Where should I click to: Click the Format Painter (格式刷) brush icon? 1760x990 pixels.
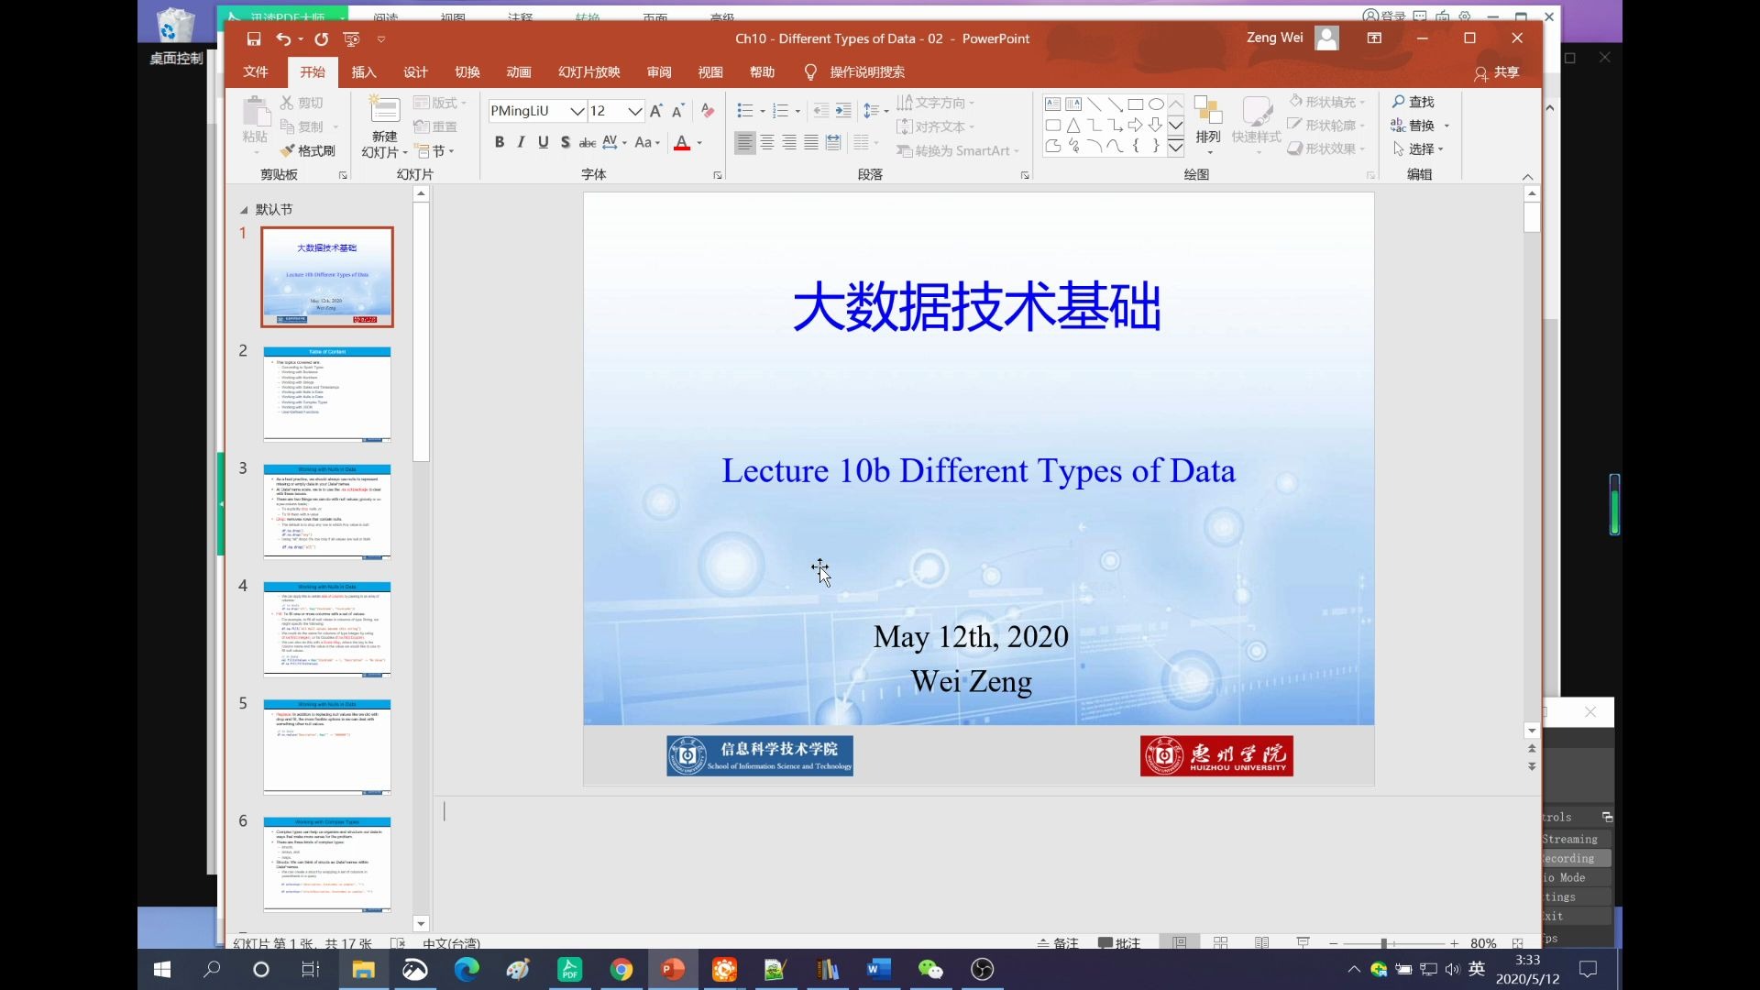pyautogui.click(x=288, y=150)
